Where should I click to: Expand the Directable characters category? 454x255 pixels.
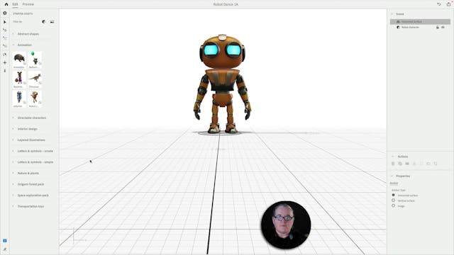(32, 118)
